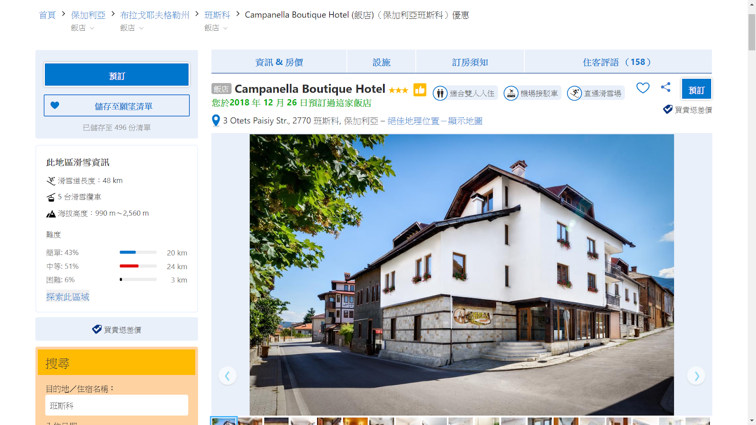Click the 困難: 6% label

tap(60, 280)
